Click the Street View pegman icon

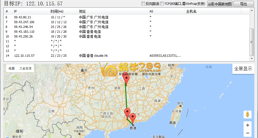pos(248,114)
